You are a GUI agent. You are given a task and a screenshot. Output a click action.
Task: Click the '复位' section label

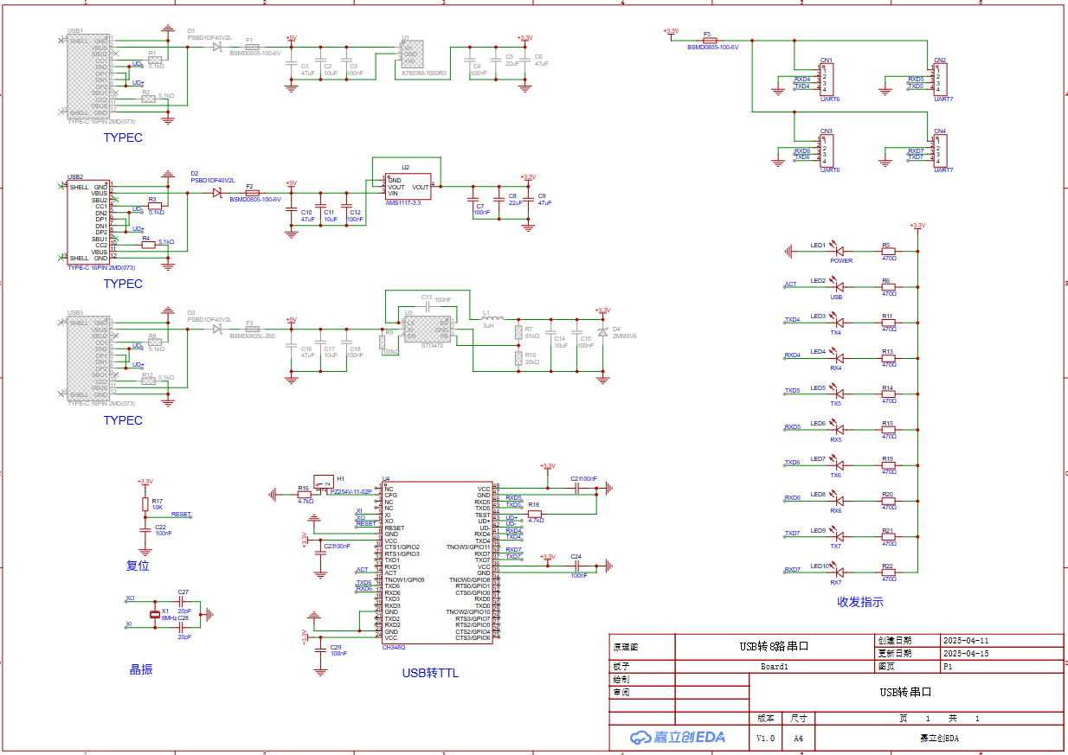138,566
